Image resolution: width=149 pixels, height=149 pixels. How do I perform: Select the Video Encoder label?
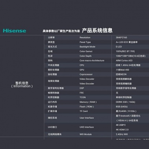tap(87, 84)
